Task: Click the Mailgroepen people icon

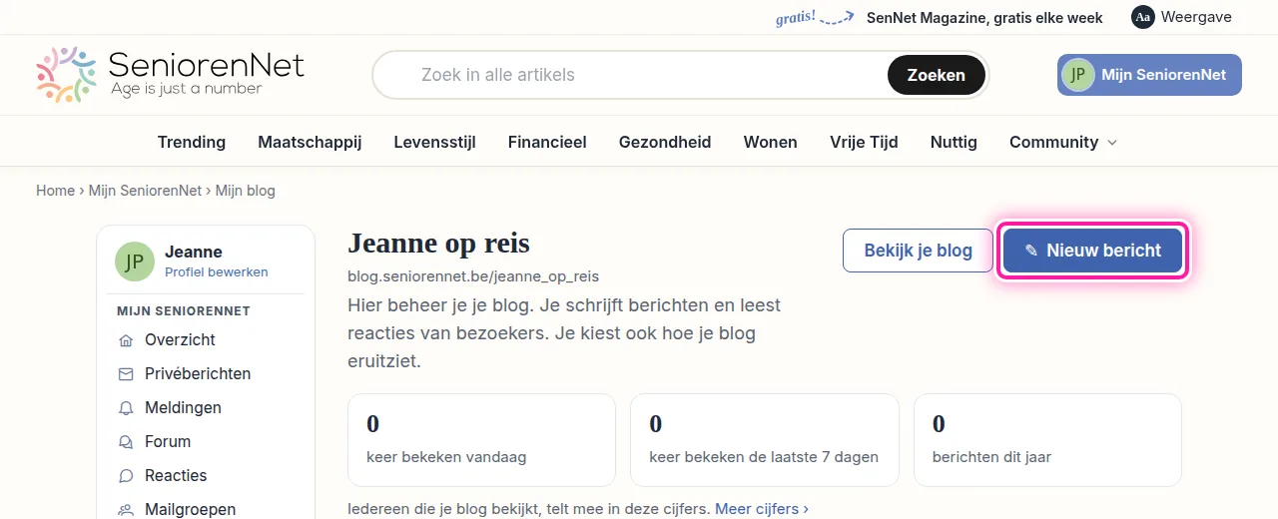Action: pyautogui.click(x=126, y=510)
